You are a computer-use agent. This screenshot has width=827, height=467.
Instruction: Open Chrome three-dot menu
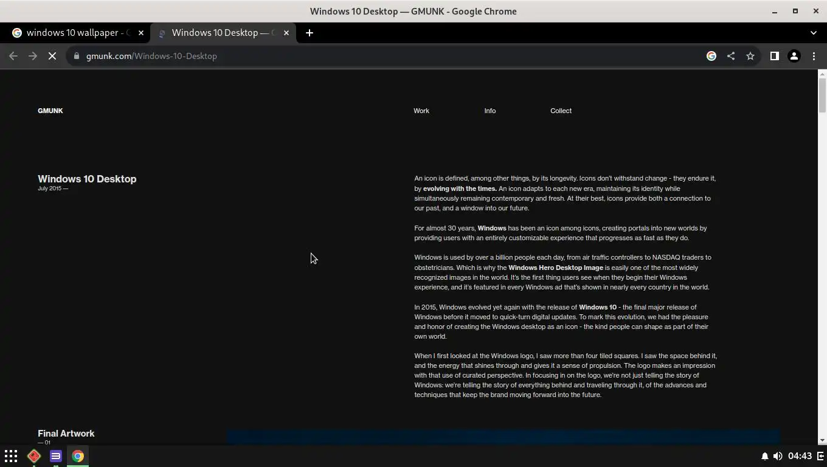pos(814,56)
